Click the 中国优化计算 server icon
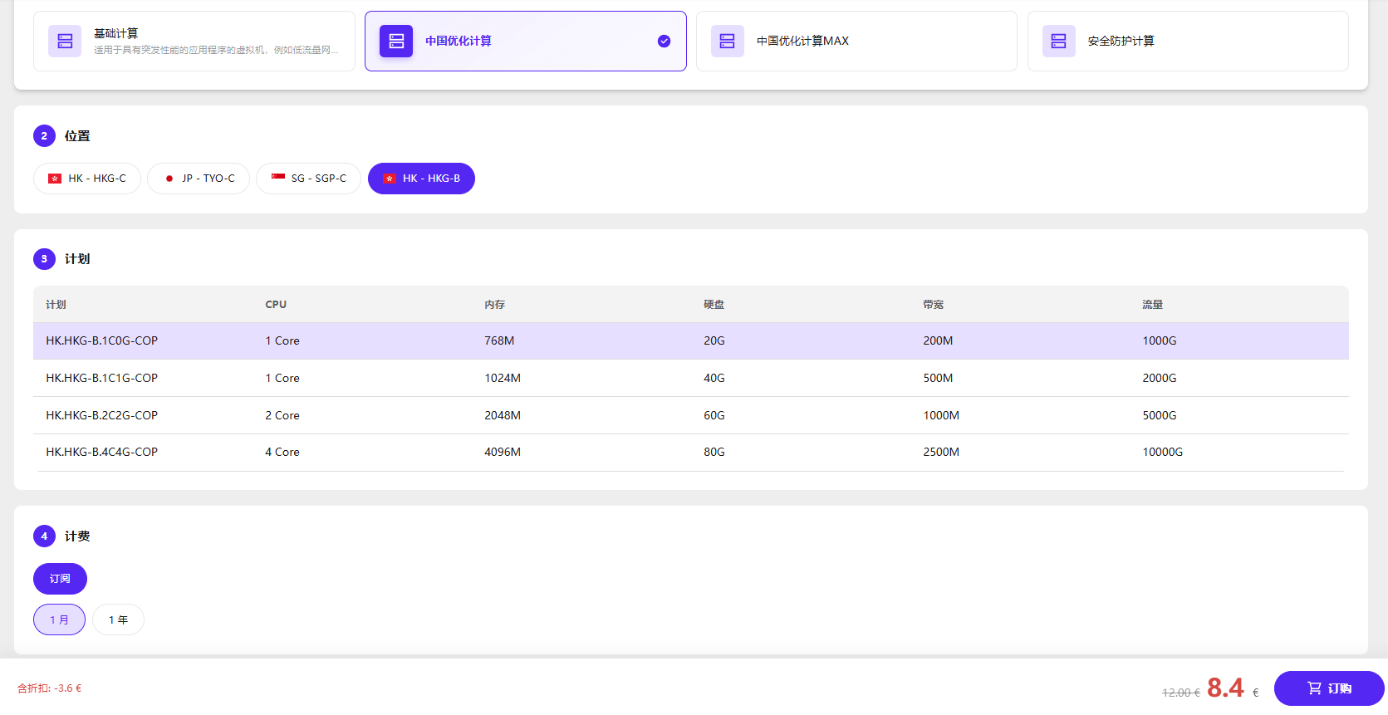Screen dimensions: 1388x715 396,41
